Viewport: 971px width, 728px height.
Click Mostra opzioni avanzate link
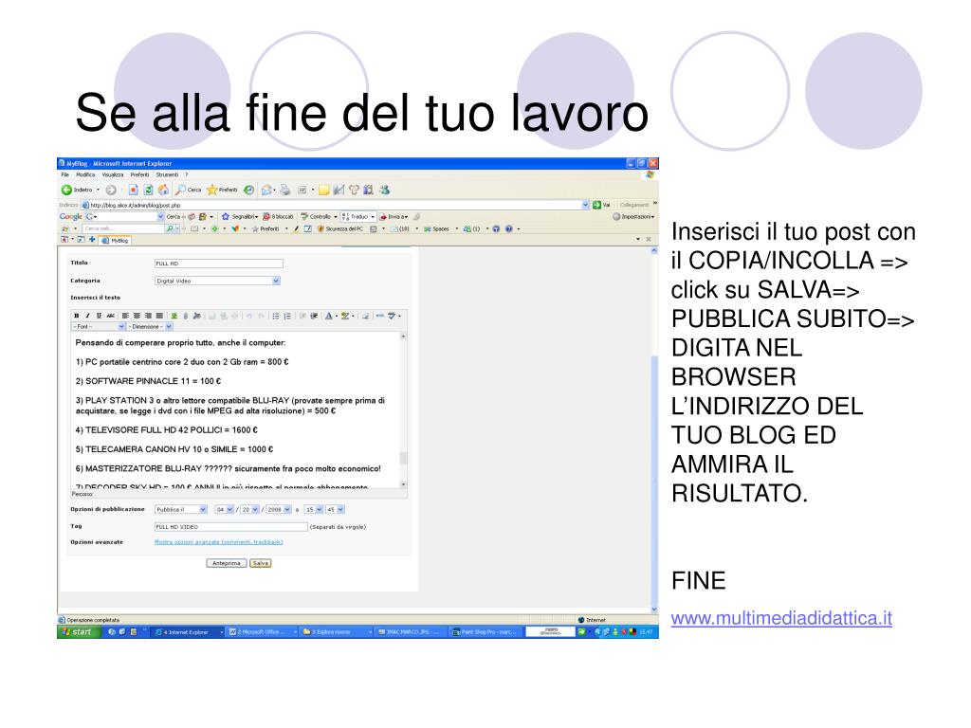click(x=218, y=542)
